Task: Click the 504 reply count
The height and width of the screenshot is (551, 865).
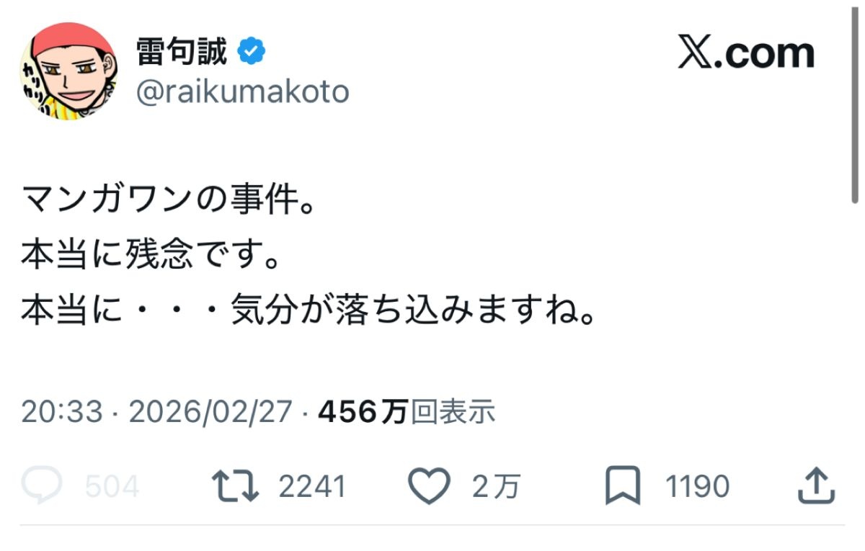Action: 112,488
